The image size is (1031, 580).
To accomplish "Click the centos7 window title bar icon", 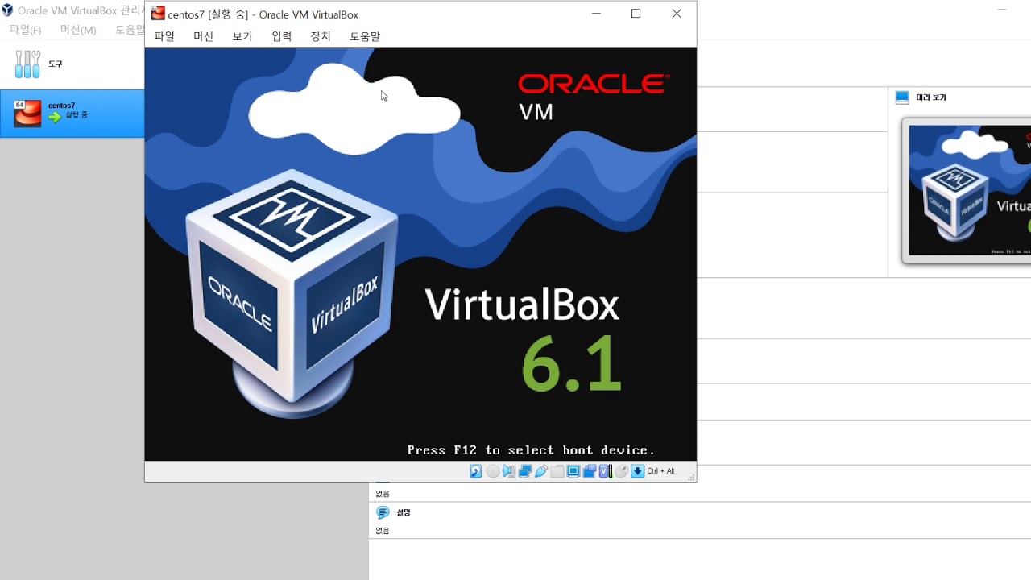I will click(158, 14).
